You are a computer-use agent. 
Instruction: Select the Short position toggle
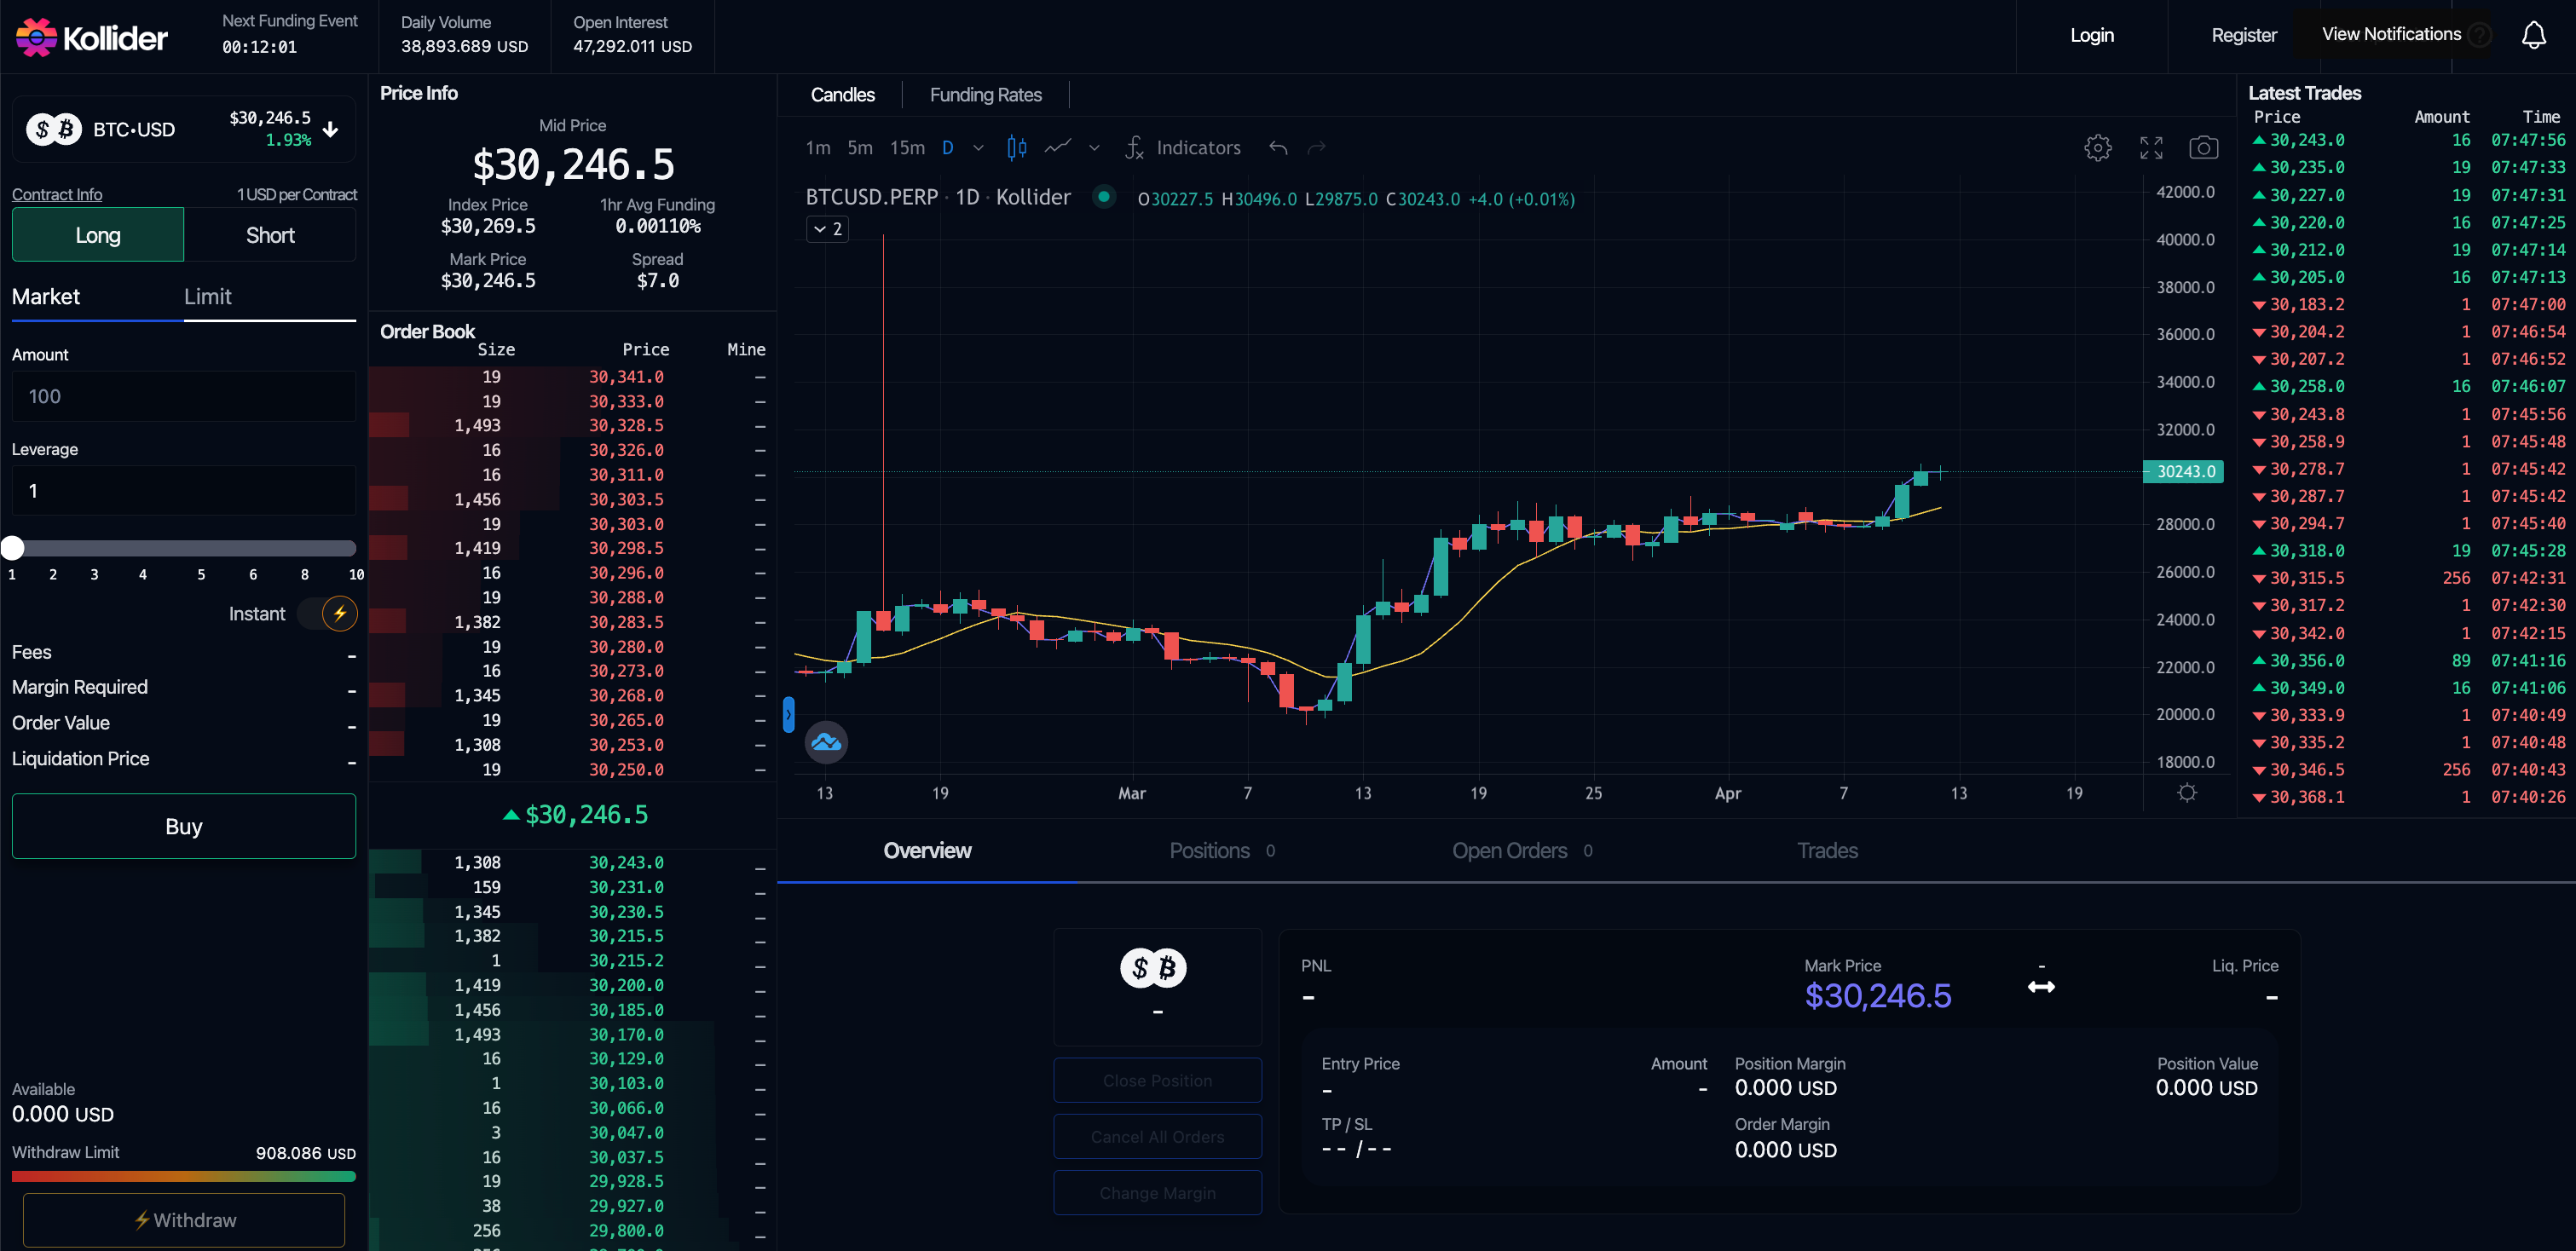pos(270,235)
